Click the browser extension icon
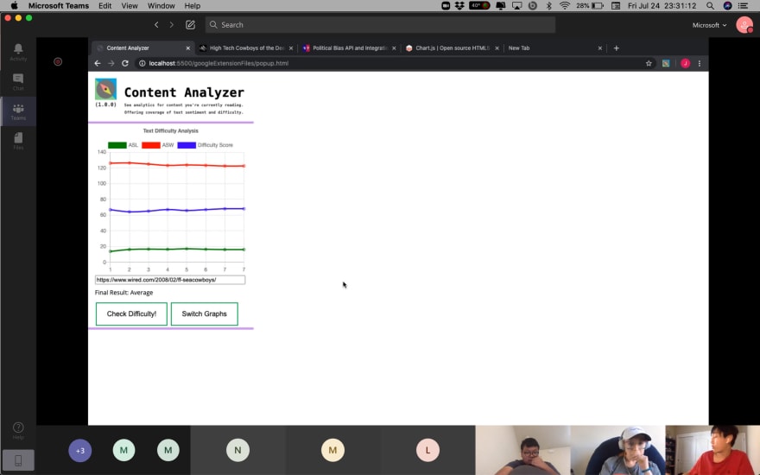The width and height of the screenshot is (760, 475). 666,64
